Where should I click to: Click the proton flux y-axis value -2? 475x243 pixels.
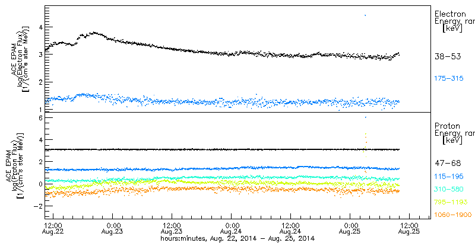(37, 206)
